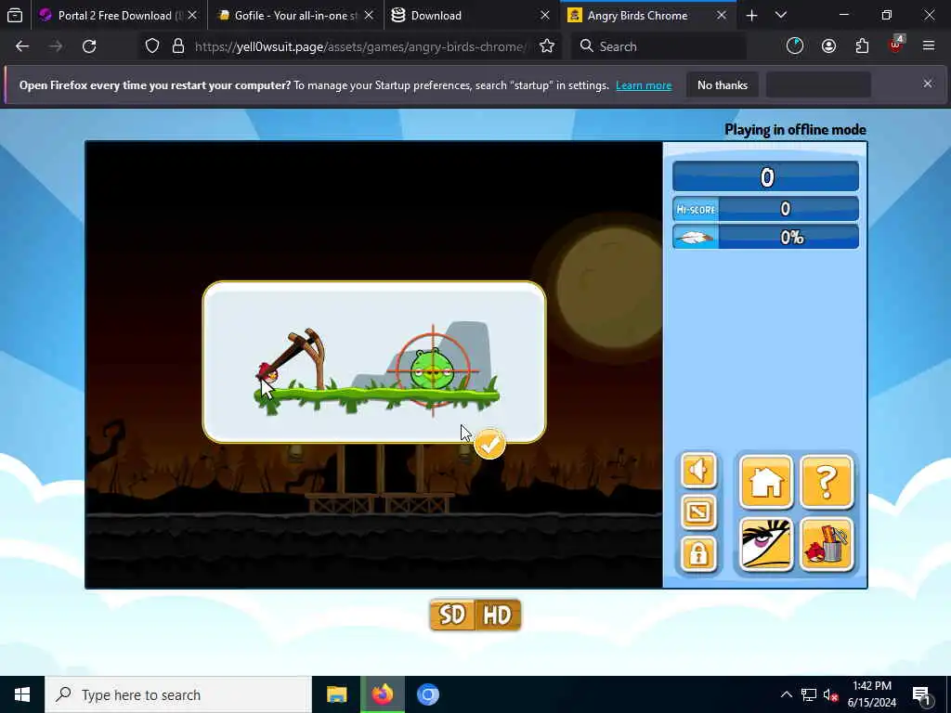Open the Extensions puzzle icon
This screenshot has width=951, height=713.
[x=862, y=46]
